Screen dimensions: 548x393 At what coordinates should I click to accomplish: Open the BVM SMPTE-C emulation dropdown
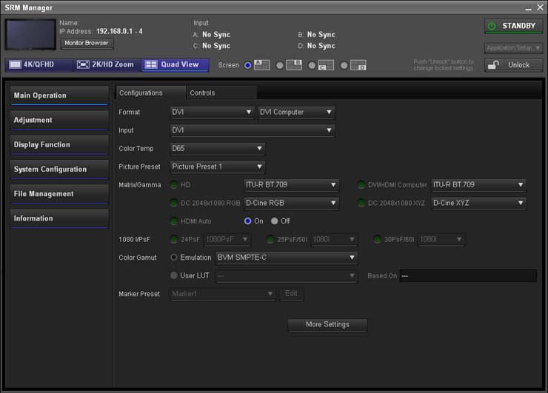coord(286,258)
